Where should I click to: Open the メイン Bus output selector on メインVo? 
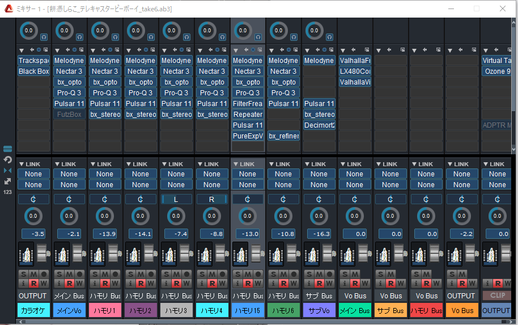(69, 296)
